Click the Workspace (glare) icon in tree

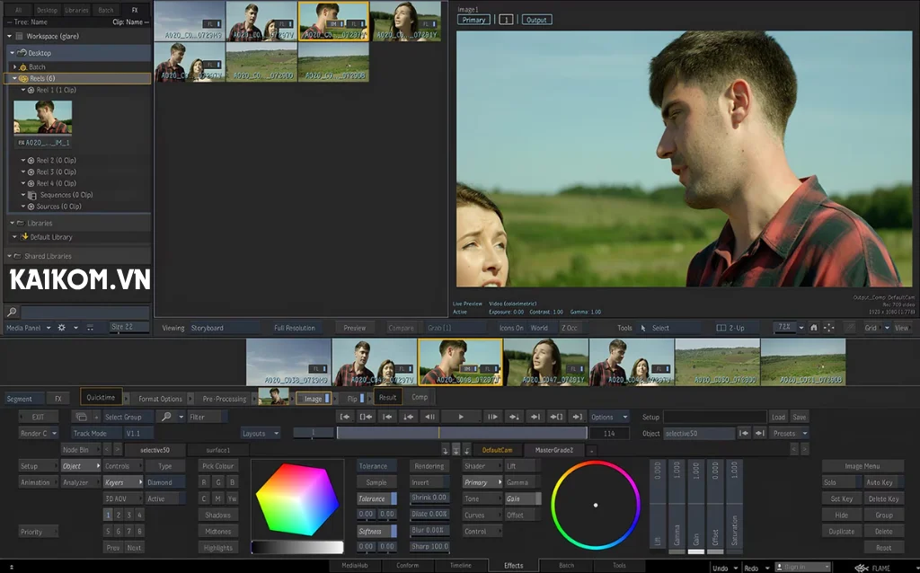click(20, 36)
